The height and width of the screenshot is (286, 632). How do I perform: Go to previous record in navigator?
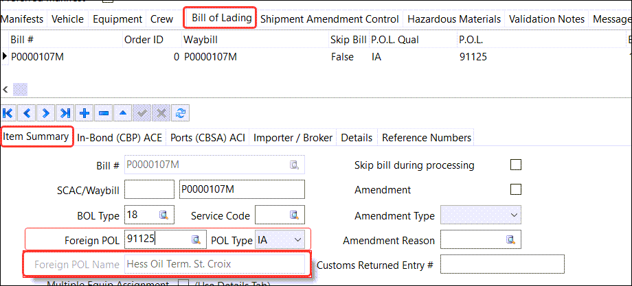[27, 112]
